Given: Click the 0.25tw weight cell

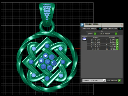Looking at the screenshot, I should [113, 45].
